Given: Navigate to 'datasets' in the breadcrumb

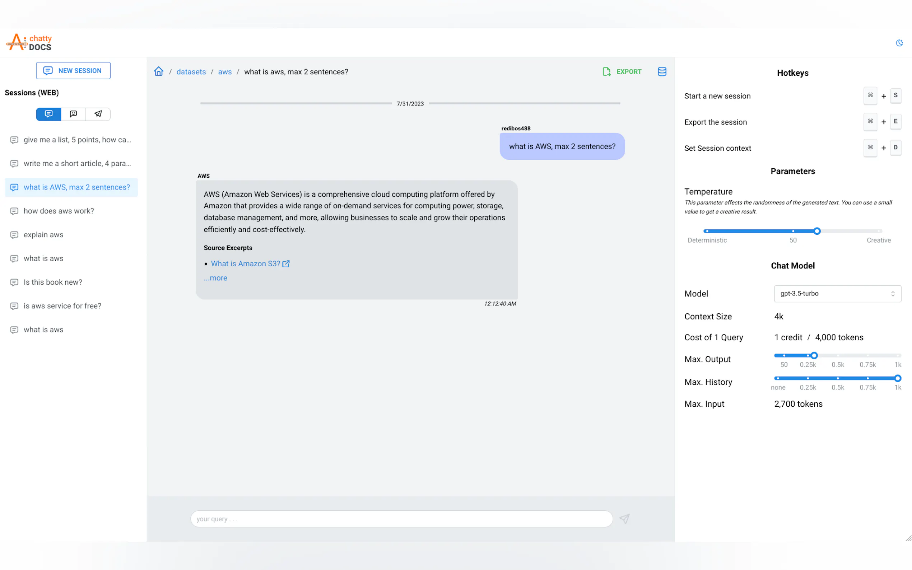Looking at the screenshot, I should (x=191, y=72).
